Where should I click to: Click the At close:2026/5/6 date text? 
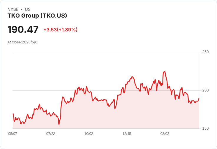coord(22,42)
